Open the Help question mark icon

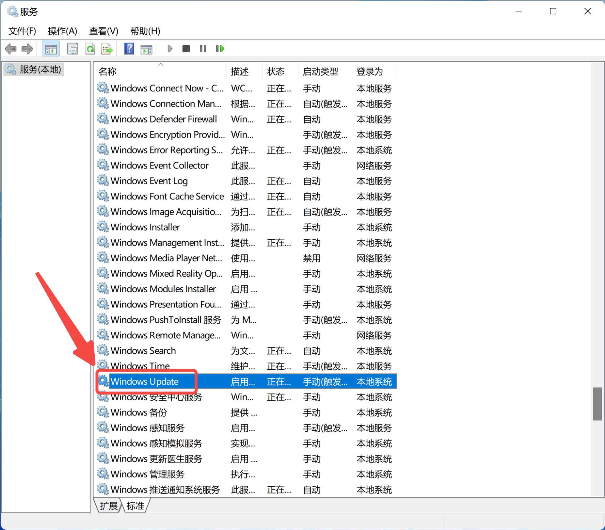coord(129,49)
